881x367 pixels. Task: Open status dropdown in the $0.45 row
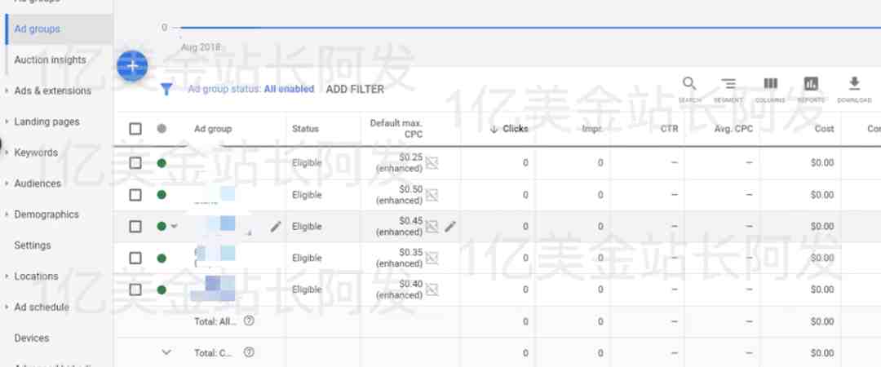175,227
